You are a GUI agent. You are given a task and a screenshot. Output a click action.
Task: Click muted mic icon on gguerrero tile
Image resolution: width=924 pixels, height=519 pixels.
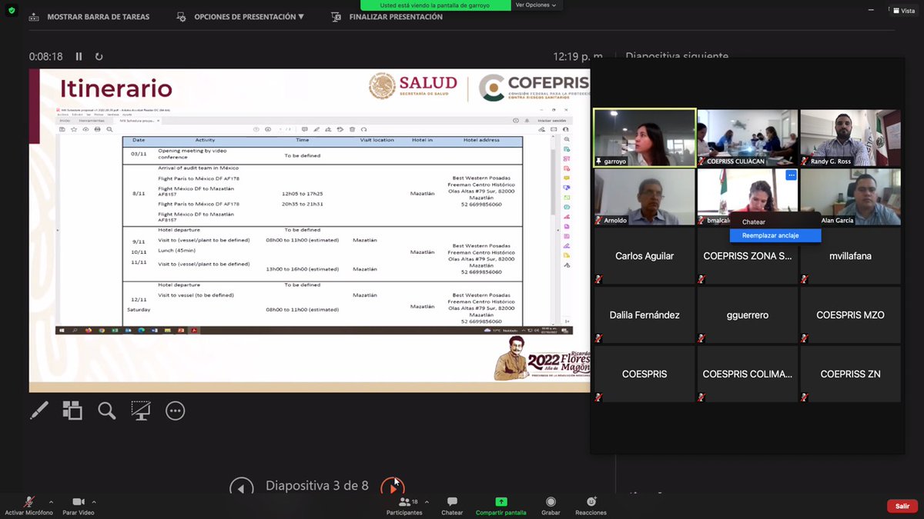[701, 338]
